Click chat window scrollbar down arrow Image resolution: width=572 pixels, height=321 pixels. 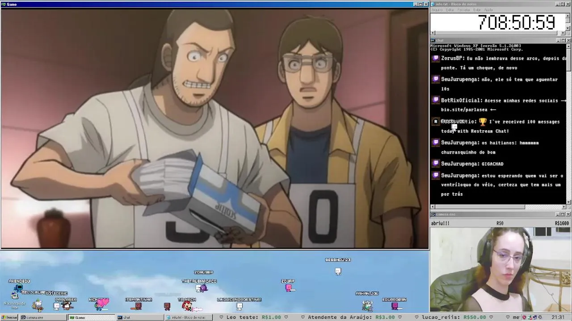coord(568,202)
